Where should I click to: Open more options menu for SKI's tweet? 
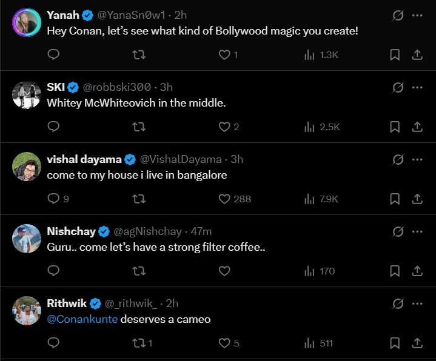point(417,87)
